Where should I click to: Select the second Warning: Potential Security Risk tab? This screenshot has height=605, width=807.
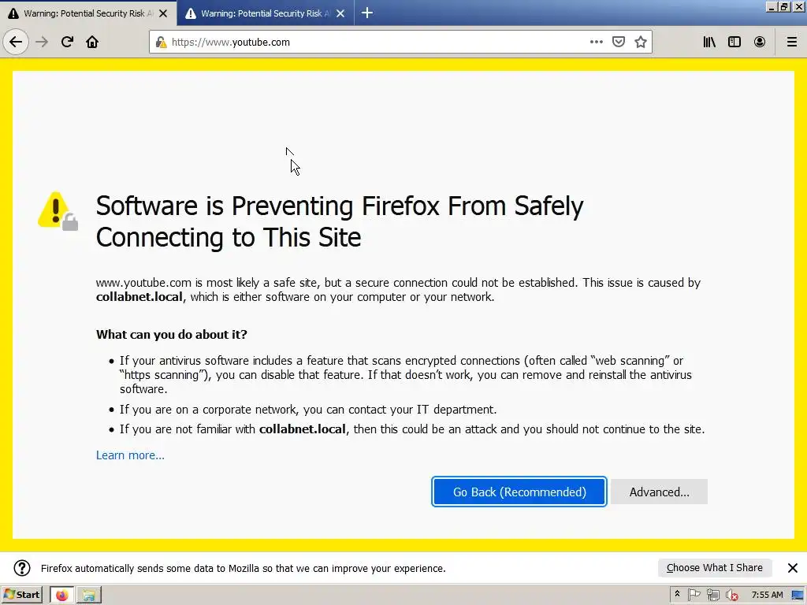pos(266,13)
